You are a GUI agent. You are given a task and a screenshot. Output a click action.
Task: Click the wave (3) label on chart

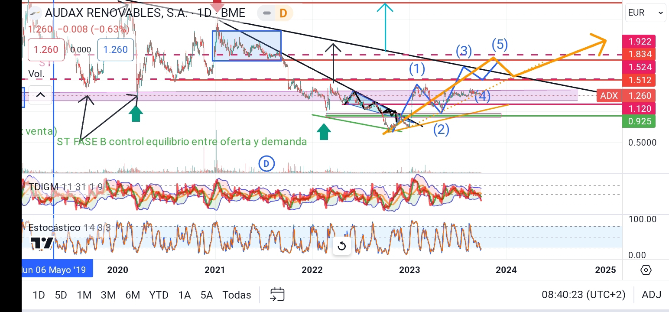464,51
